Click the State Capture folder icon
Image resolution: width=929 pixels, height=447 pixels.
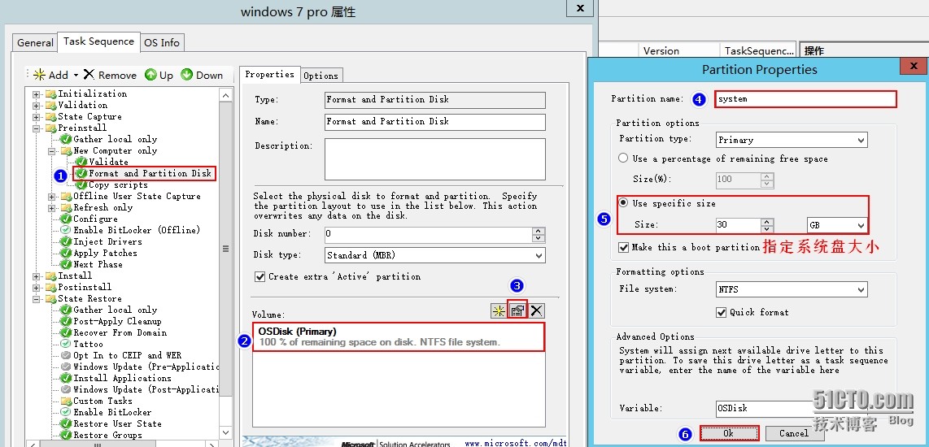(51, 116)
